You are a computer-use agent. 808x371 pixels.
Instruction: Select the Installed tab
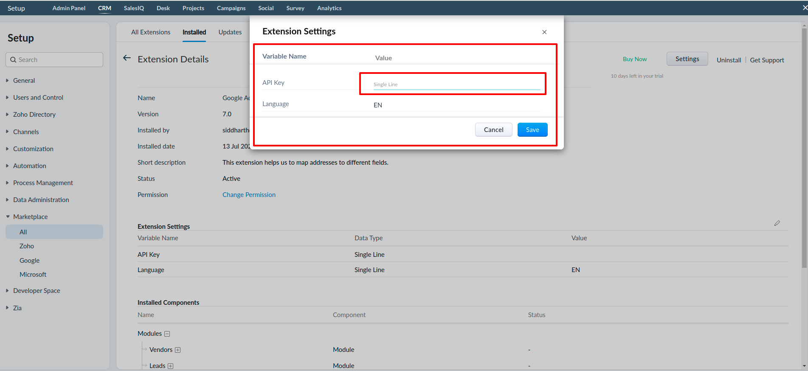[194, 32]
